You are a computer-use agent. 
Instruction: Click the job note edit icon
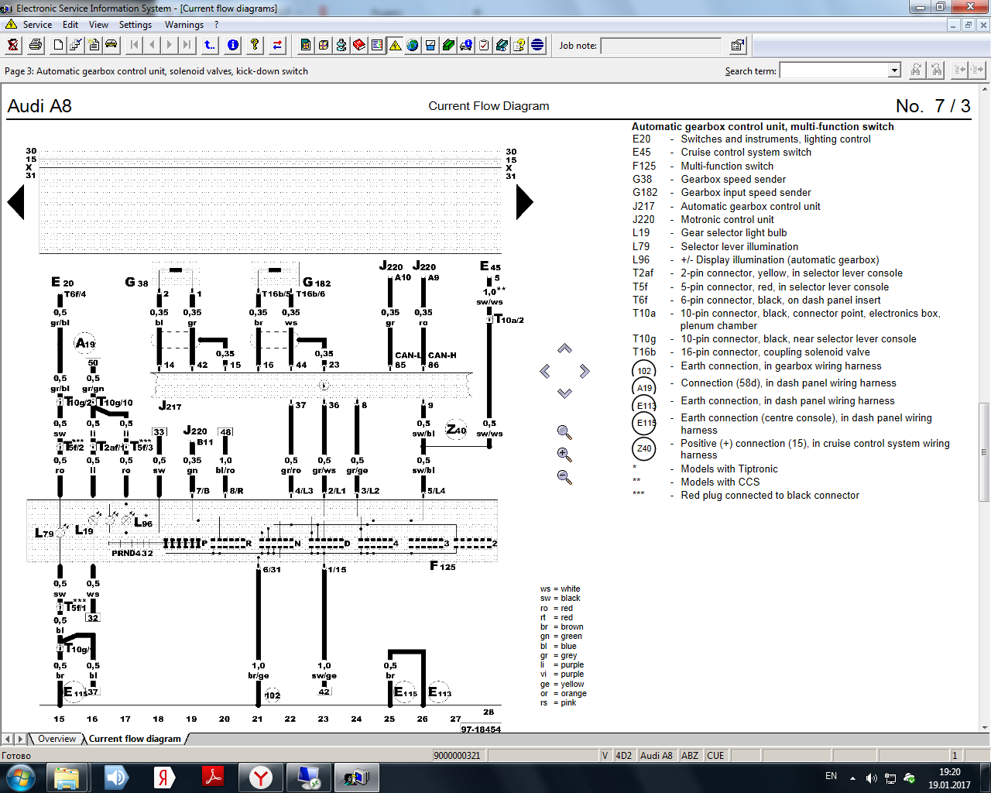pyautogui.click(x=737, y=45)
